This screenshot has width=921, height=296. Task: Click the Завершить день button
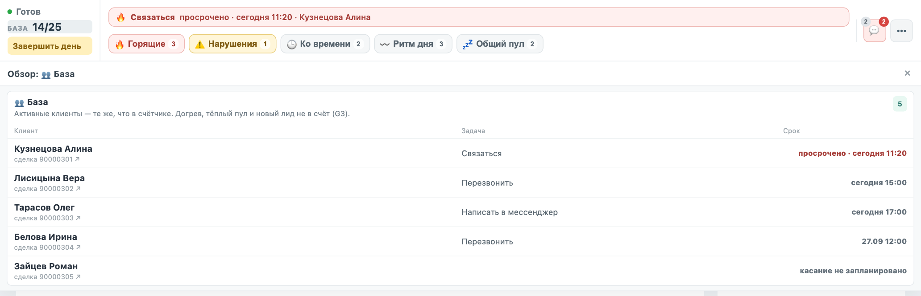pos(50,46)
